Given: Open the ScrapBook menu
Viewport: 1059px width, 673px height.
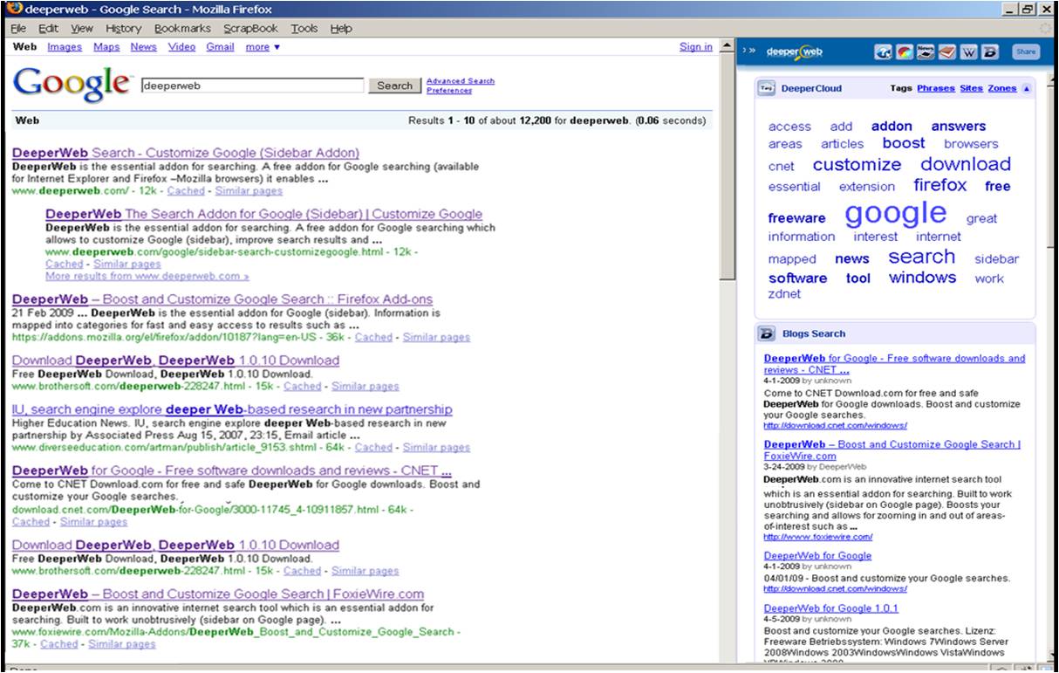Looking at the screenshot, I should (251, 28).
